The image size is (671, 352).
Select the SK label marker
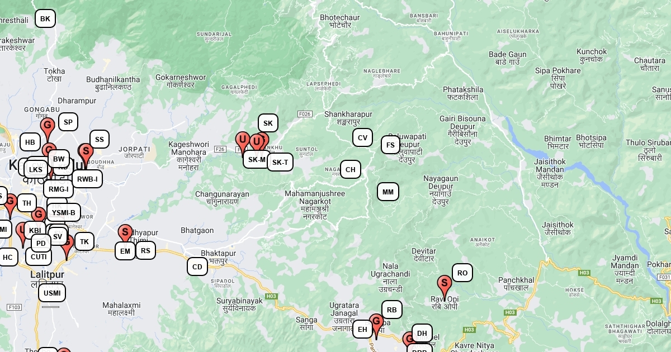coord(268,123)
